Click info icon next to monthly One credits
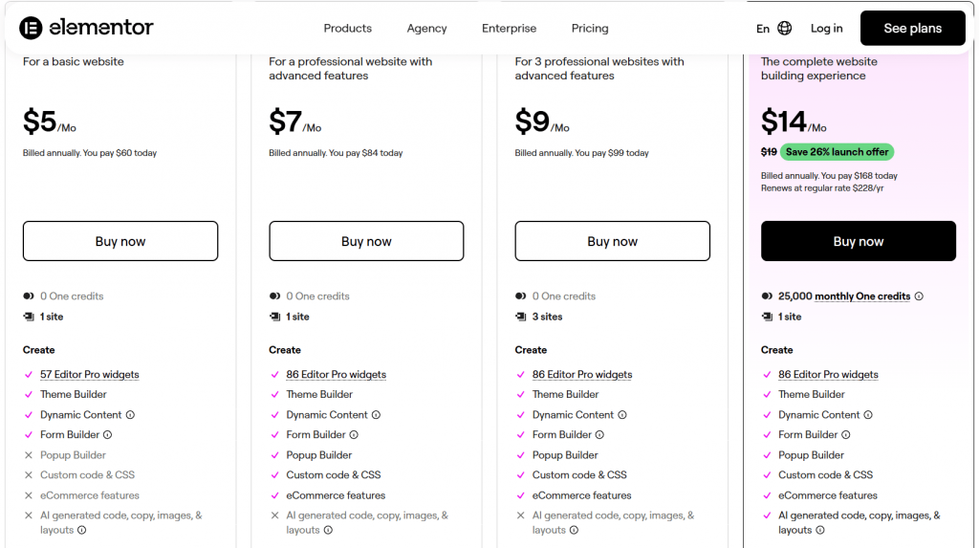The width and height of the screenshot is (979, 548). pyautogui.click(x=919, y=296)
